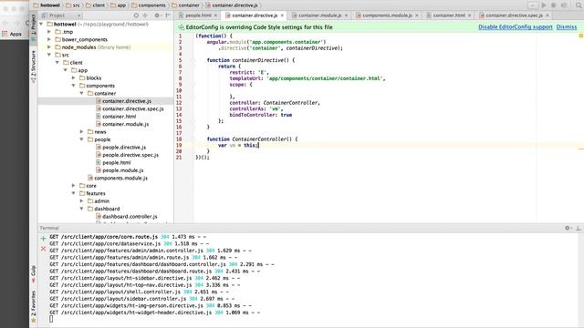The image size is (584, 328).
Task: Collapse the components folder
Action: click(x=74, y=86)
